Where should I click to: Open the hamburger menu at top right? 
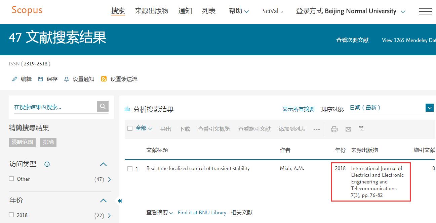coord(425,11)
